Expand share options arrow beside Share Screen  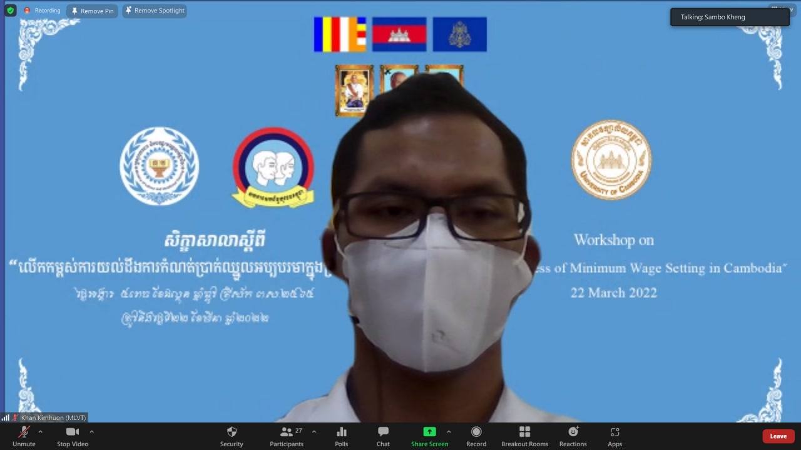coord(449,432)
